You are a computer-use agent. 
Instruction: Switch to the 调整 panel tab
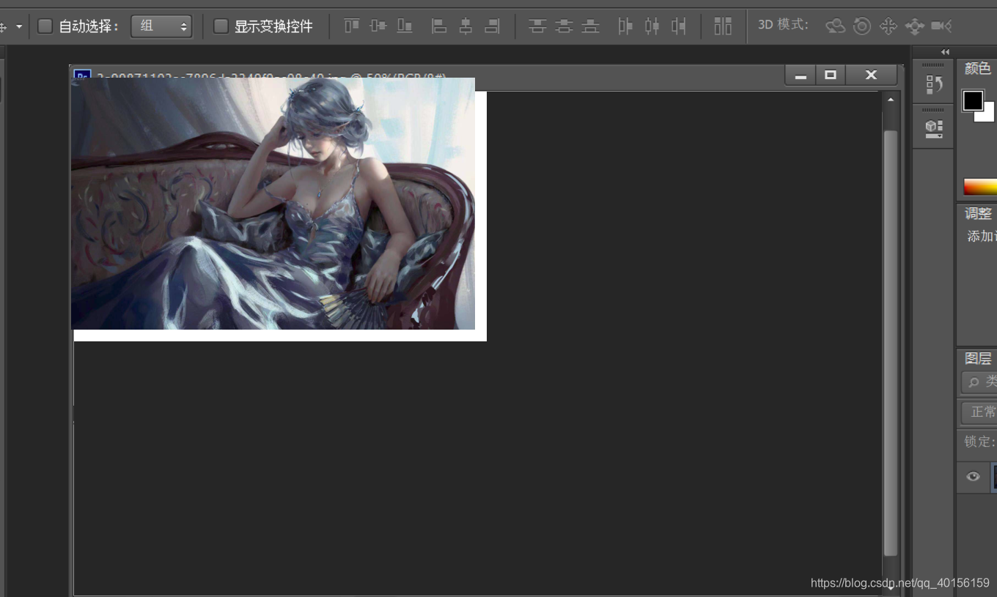click(x=979, y=213)
